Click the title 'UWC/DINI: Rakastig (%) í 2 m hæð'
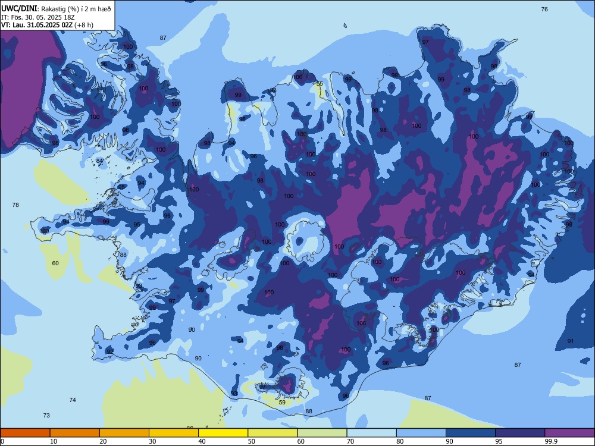 56,9
